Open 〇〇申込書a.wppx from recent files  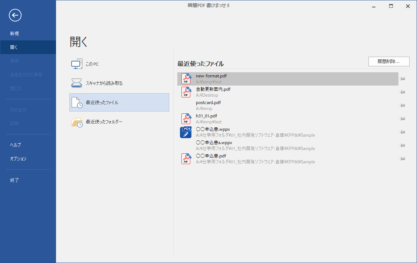click(x=288, y=145)
